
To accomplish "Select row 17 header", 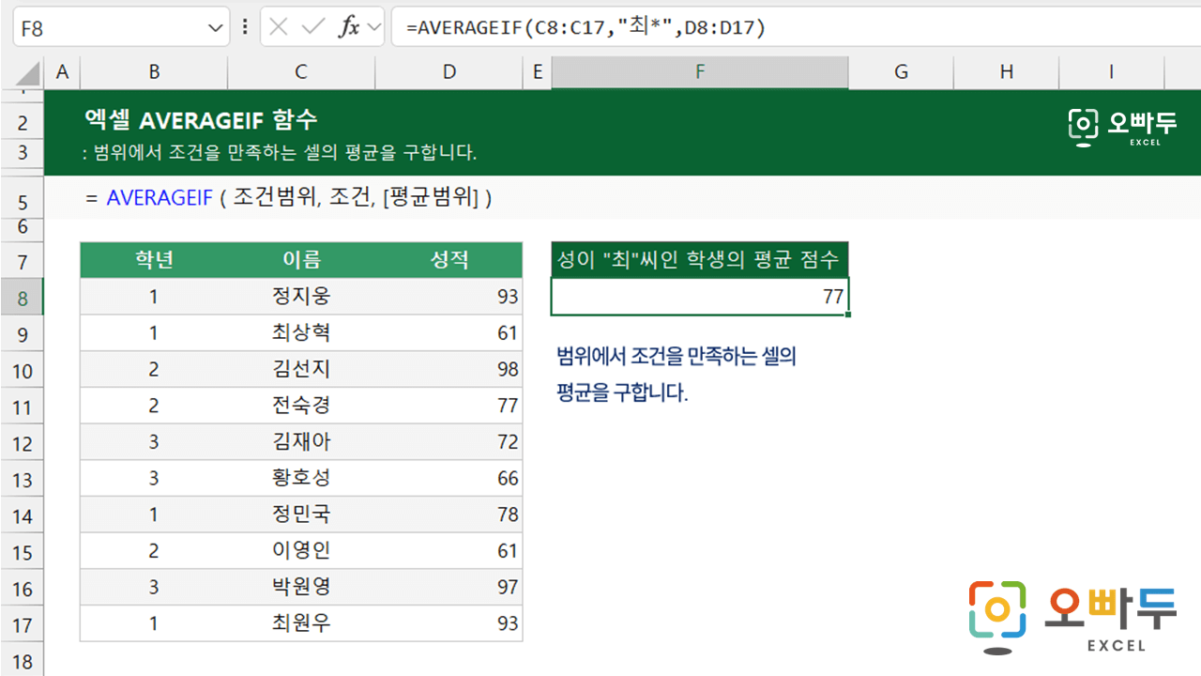I will pos(23,624).
